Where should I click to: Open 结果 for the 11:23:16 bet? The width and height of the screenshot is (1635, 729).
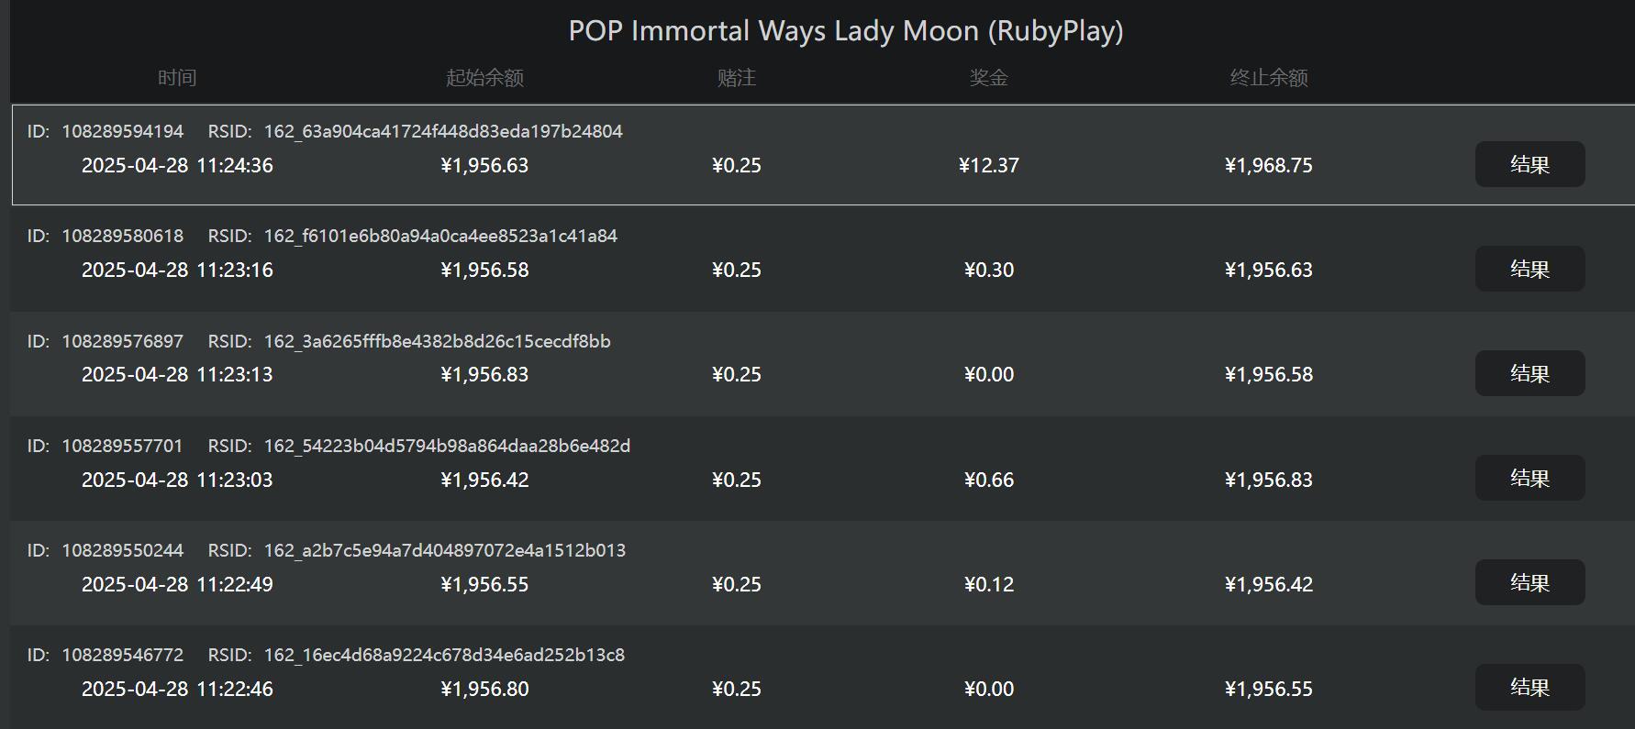[x=1529, y=270]
